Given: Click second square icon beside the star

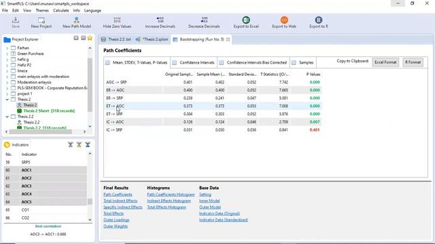Looking at the screenshot, I should coord(83,38).
